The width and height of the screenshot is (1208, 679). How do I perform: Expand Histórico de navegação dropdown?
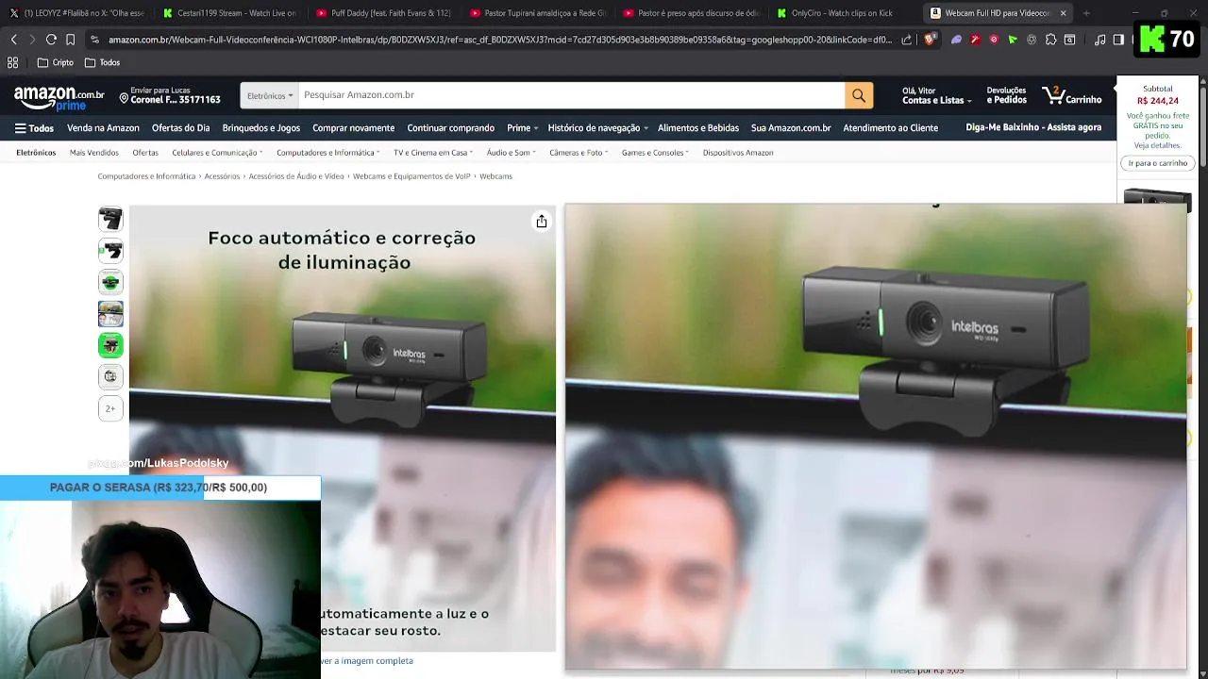[x=597, y=128]
